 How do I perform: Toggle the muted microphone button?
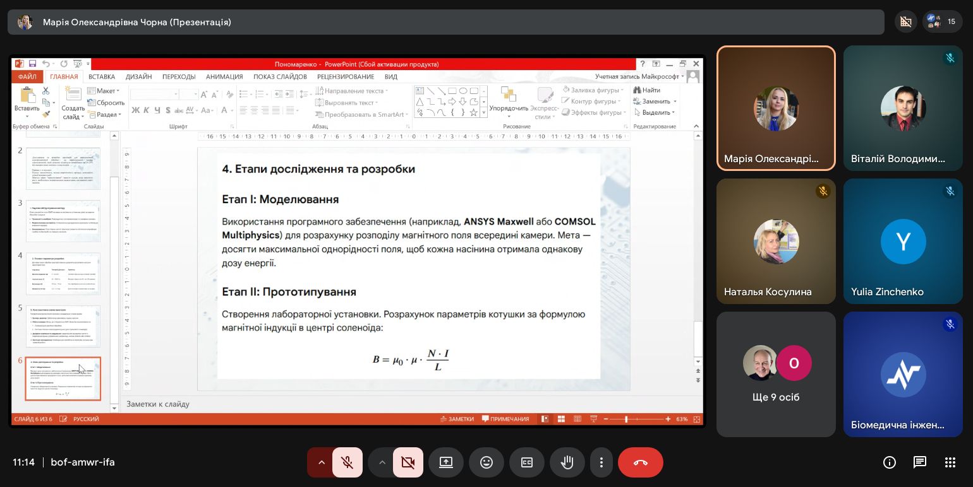347,462
